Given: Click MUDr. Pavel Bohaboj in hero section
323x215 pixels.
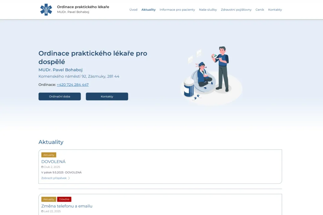Looking at the screenshot, I should point(60,70).
